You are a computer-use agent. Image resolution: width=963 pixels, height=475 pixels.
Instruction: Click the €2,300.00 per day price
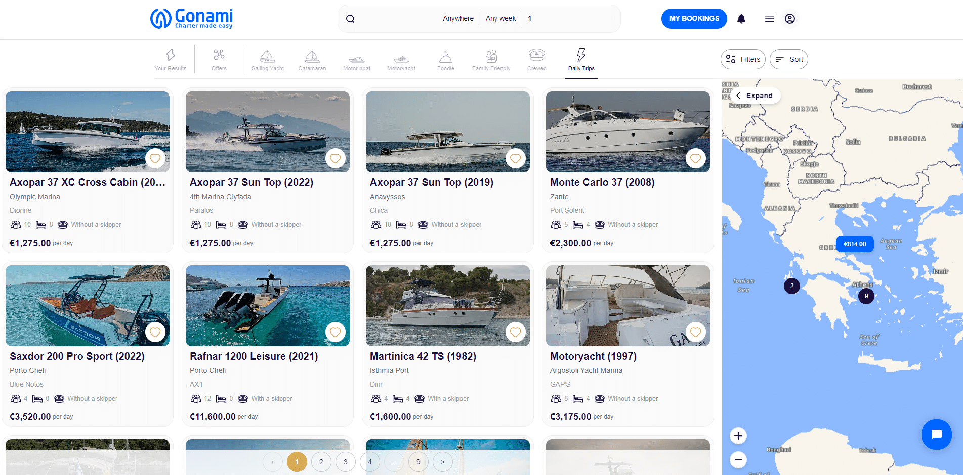coord(581,243)
